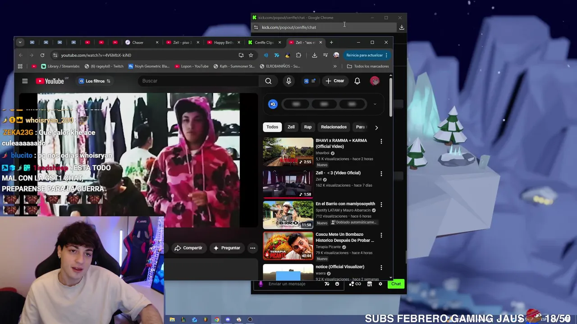
Task: Open the Lopon - YouTube bookmark
Action: (191, 66)
